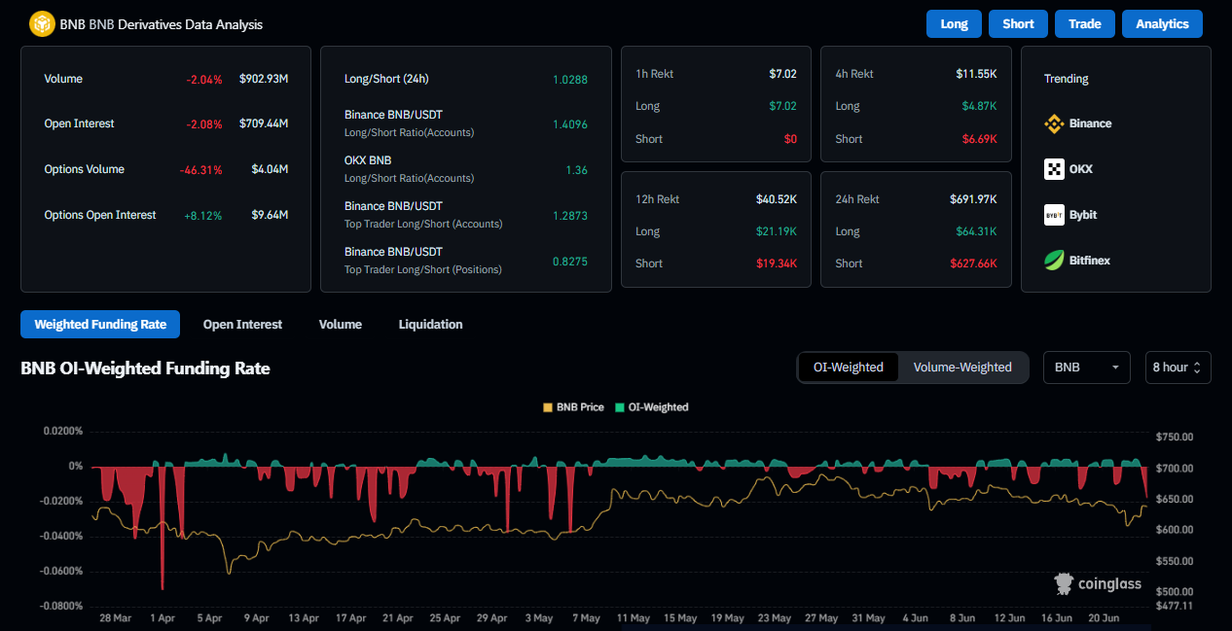Click the BNB Derivatives Data Analysis title
Screen dimensions: 1232x631
162,24
